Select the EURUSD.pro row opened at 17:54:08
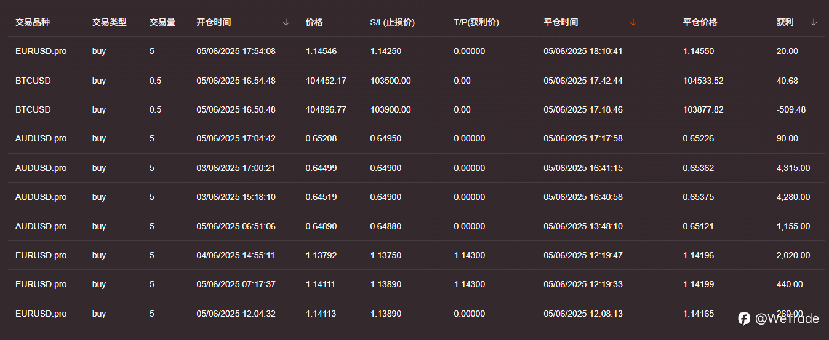 tap(417, 51)
